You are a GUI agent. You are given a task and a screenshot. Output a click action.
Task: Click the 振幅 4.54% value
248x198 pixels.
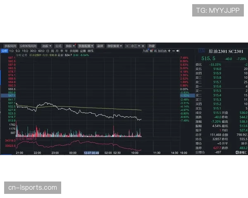(217, 126)
